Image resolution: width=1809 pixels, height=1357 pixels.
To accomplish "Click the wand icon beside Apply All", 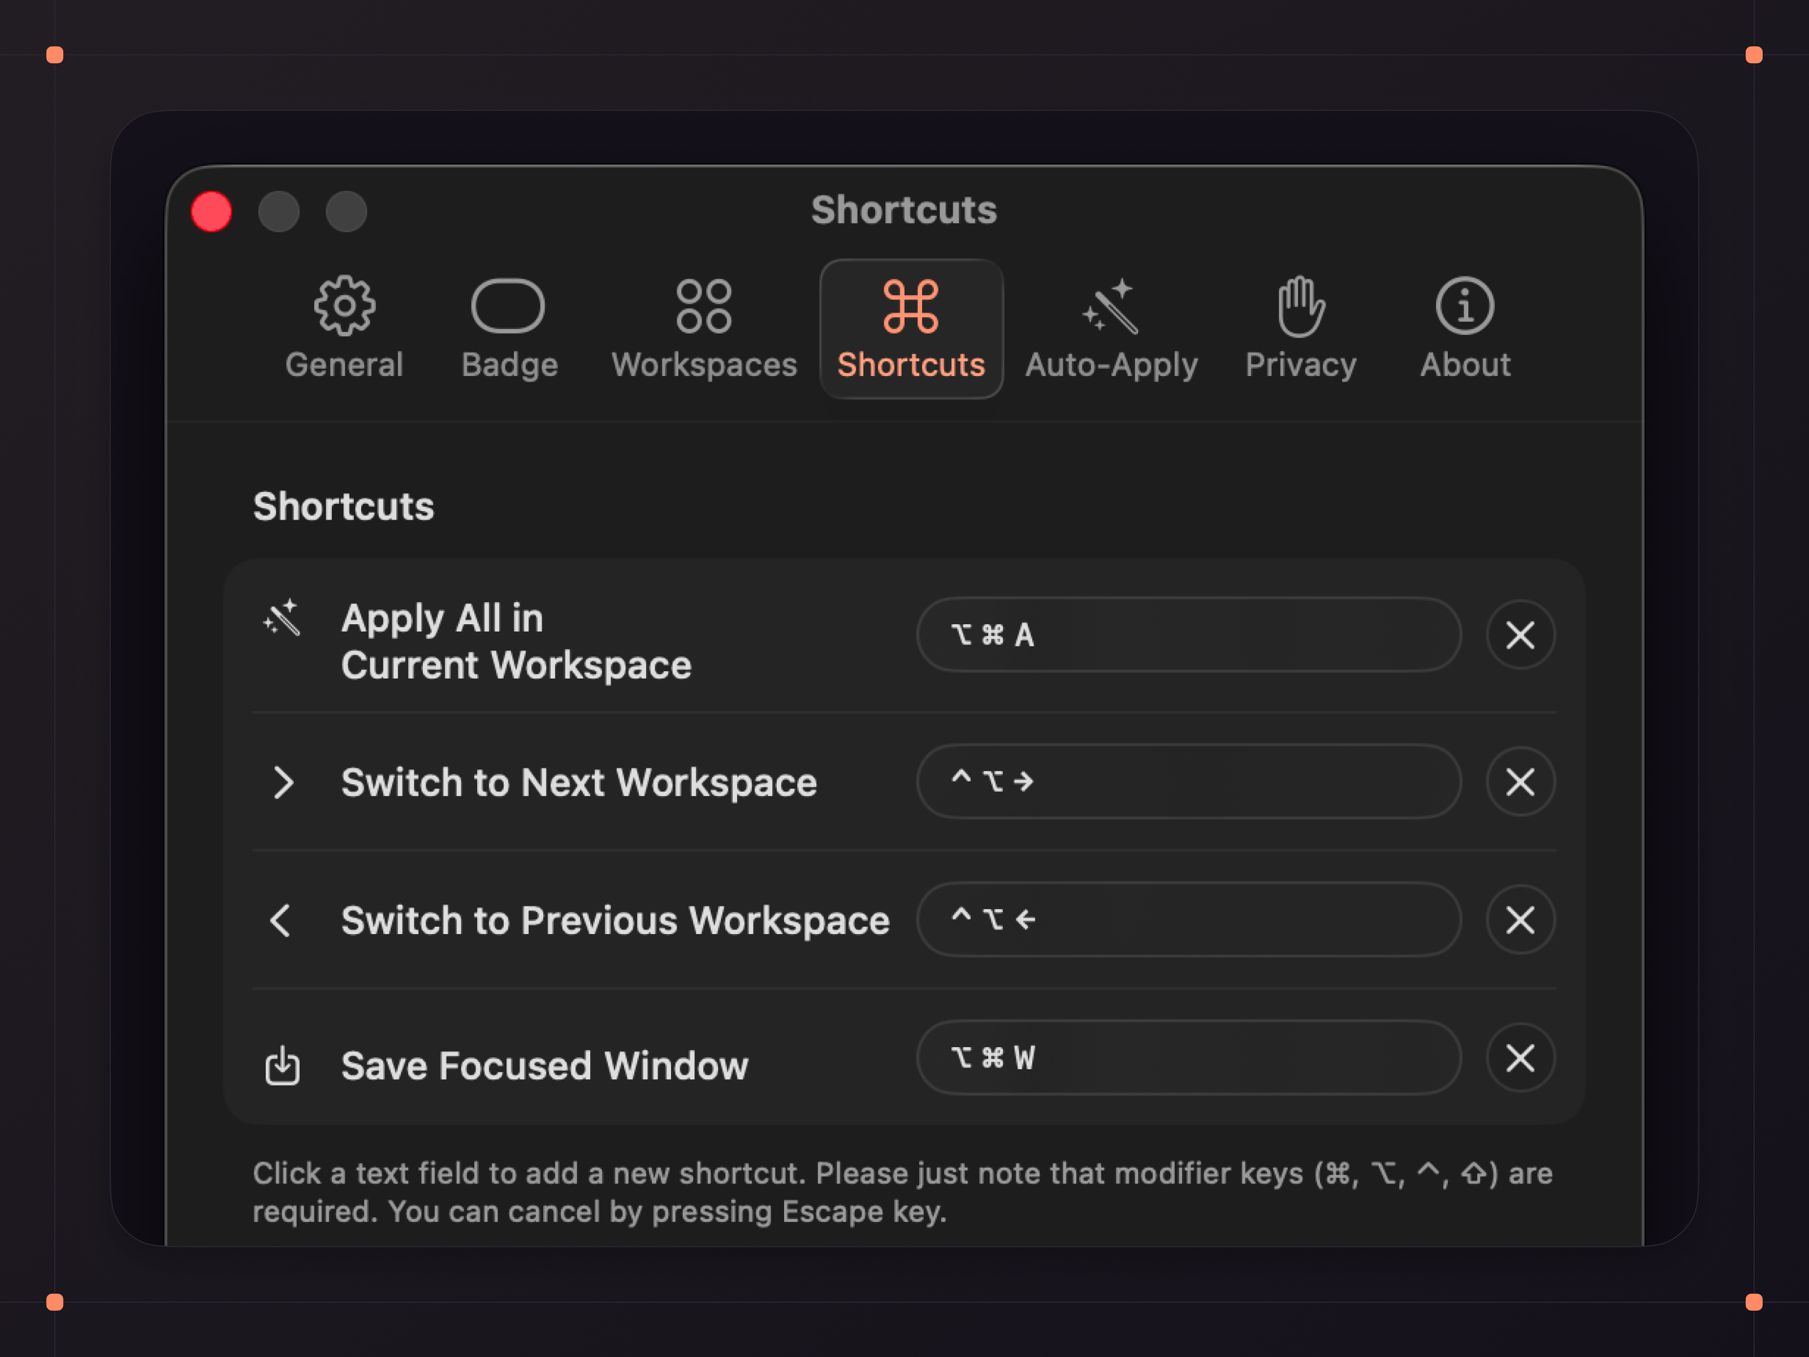I will [282, 617].
